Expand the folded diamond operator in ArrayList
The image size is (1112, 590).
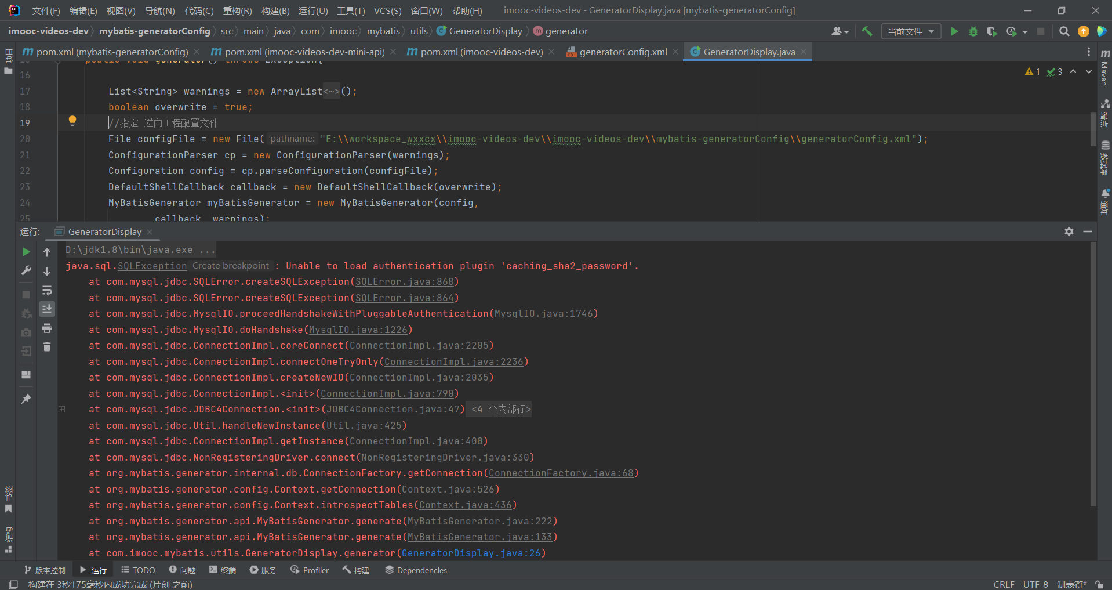pyautogui.click(x=332, y=91)
